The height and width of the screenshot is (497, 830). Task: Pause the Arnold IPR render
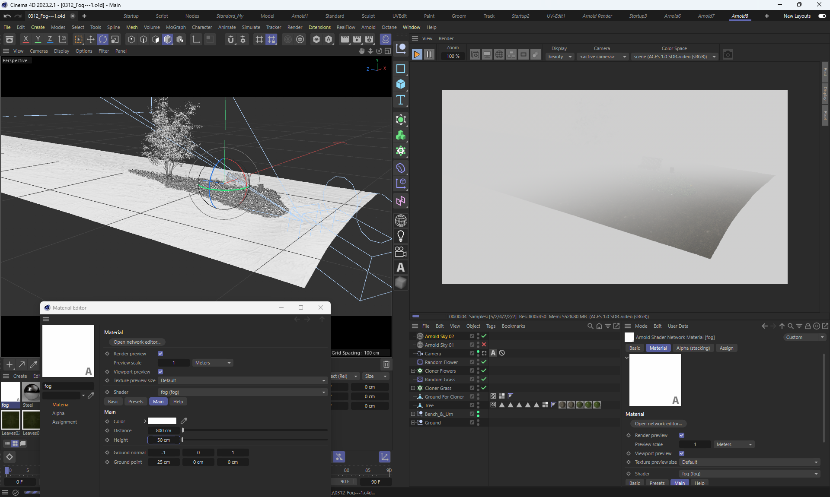point(429,54)
